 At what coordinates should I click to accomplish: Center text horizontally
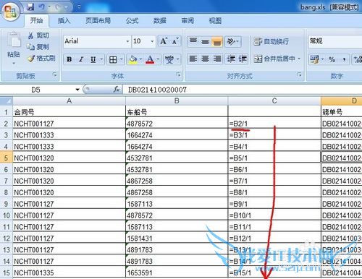click(x=205, y=59)
